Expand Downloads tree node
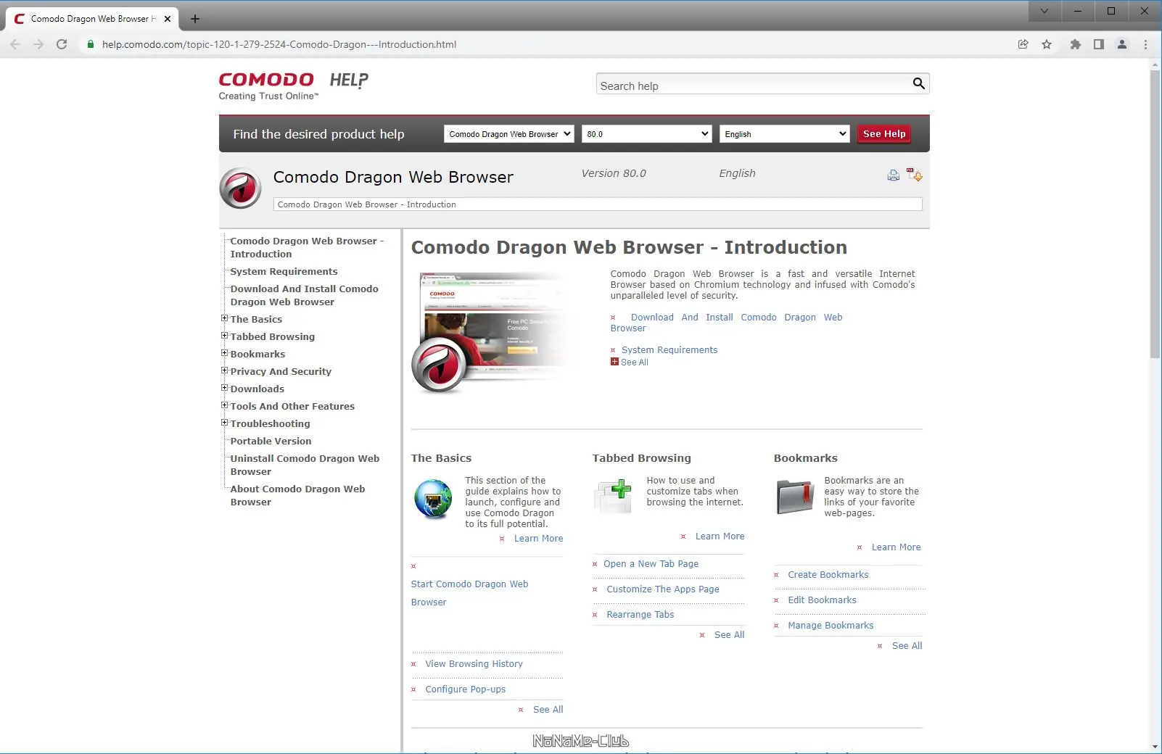 (224, 388)
